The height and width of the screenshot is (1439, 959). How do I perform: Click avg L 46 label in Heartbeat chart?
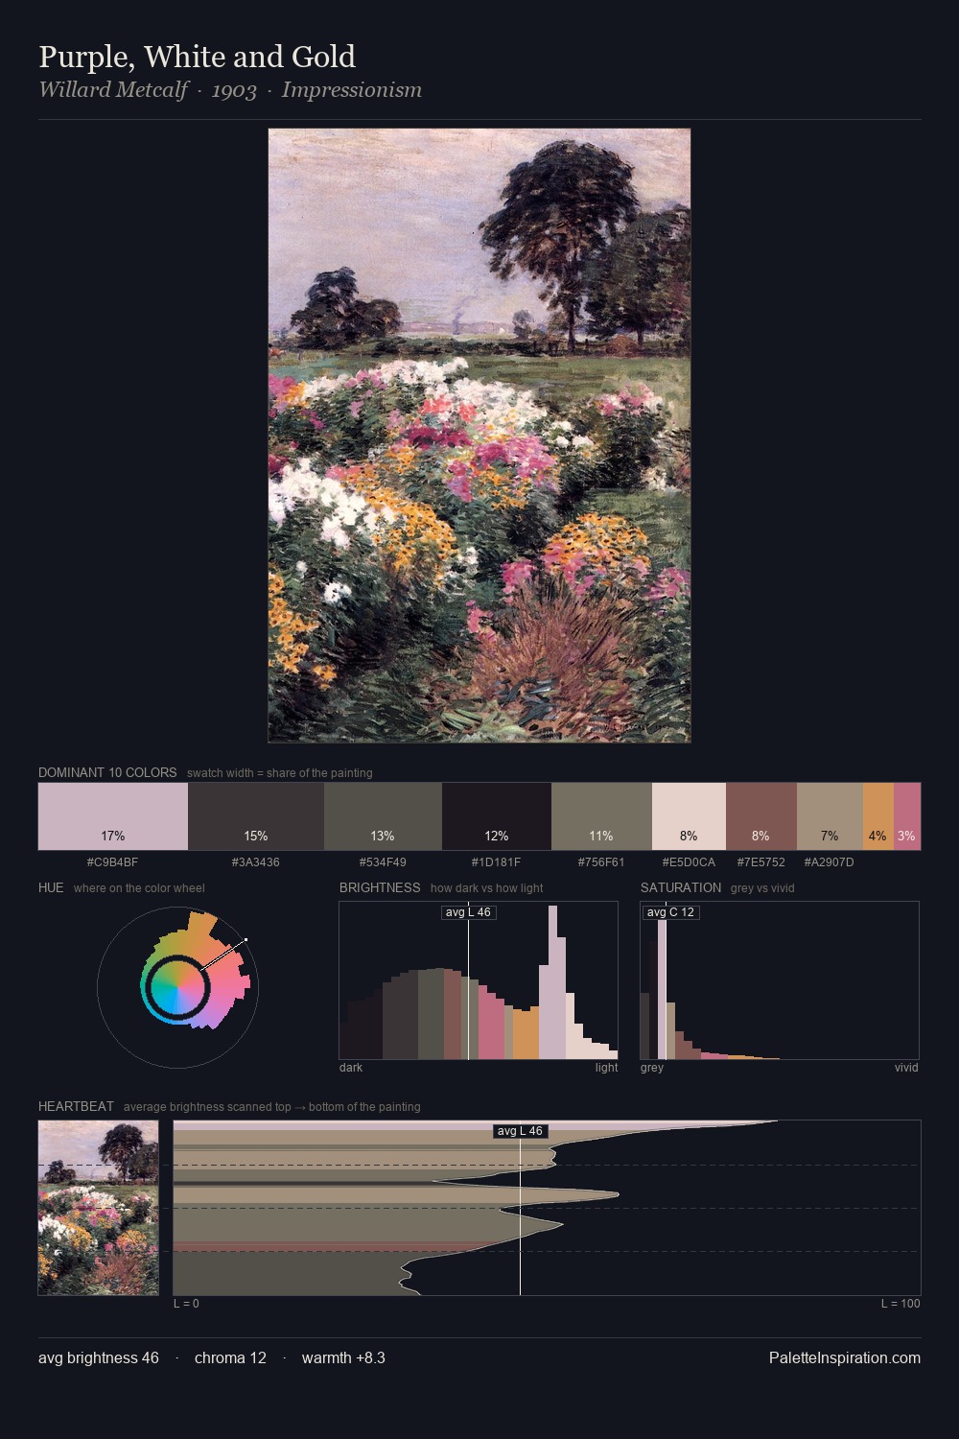(x=521, y=1131)
